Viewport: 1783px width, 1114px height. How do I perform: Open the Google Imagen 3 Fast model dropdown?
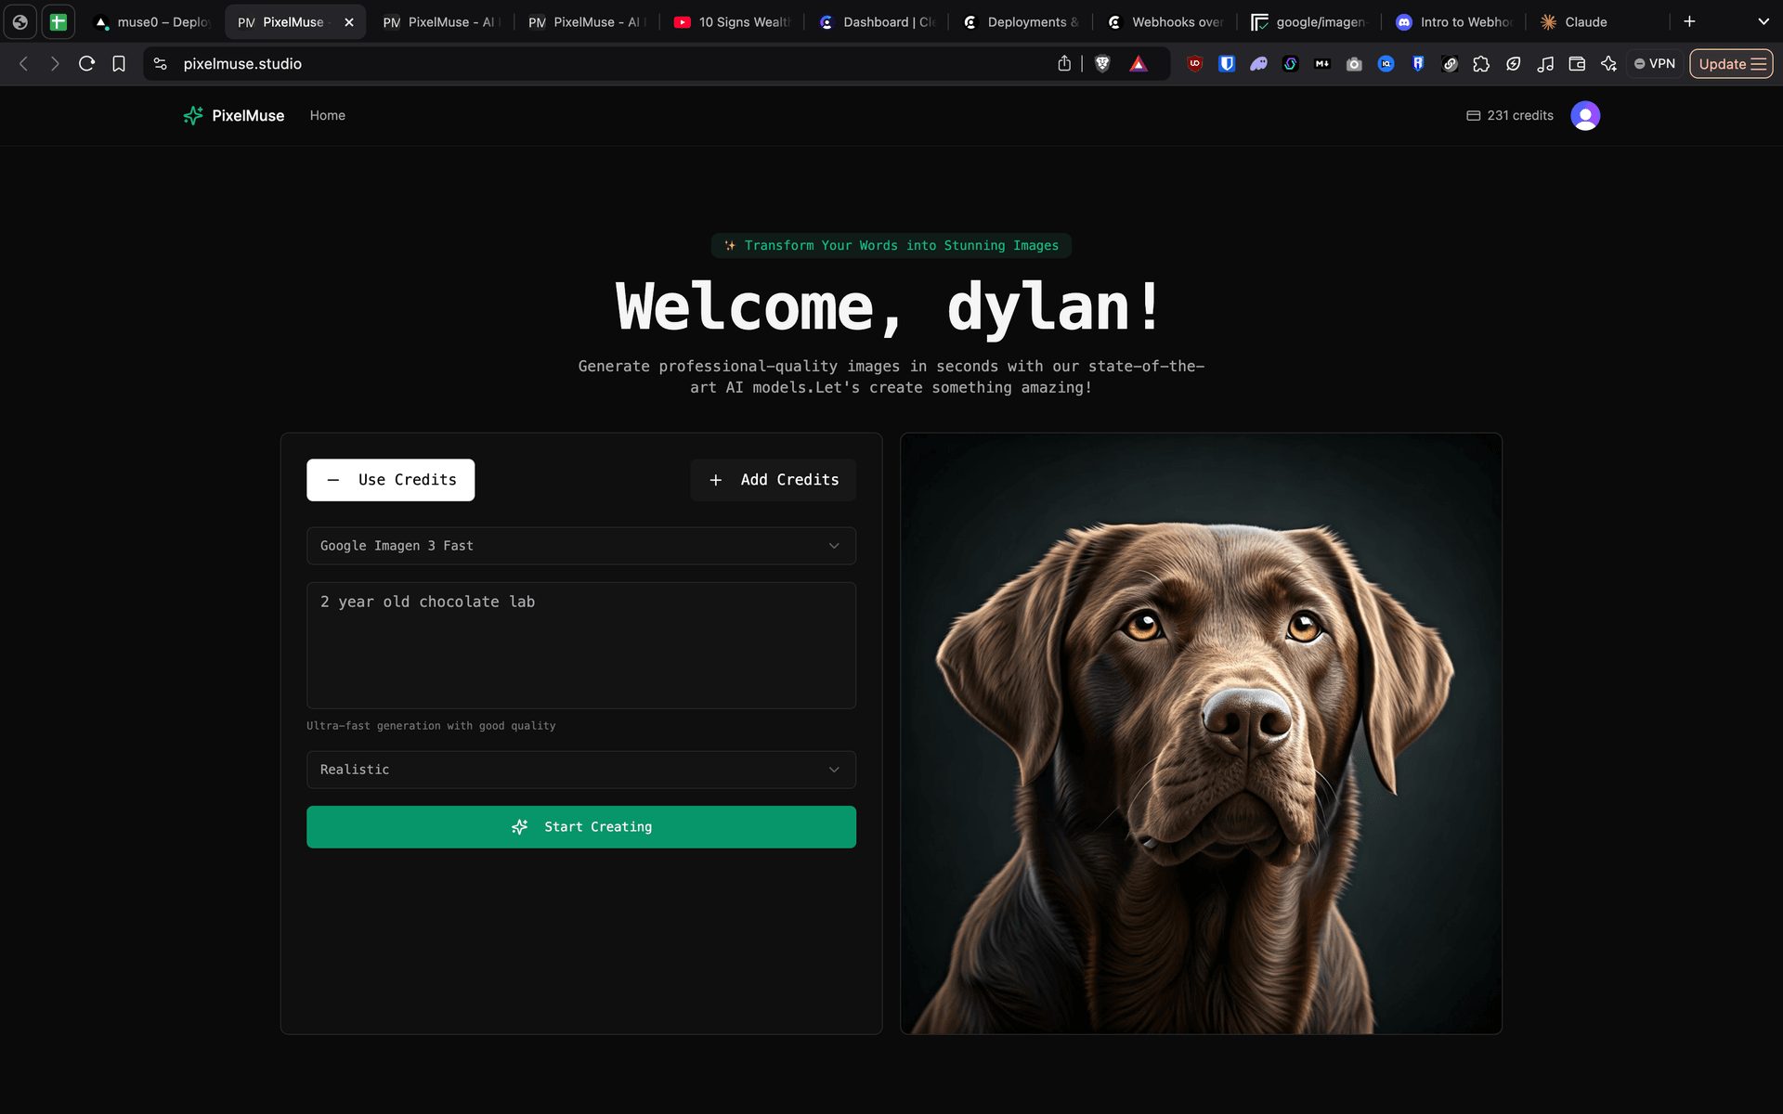click(581, 546)
